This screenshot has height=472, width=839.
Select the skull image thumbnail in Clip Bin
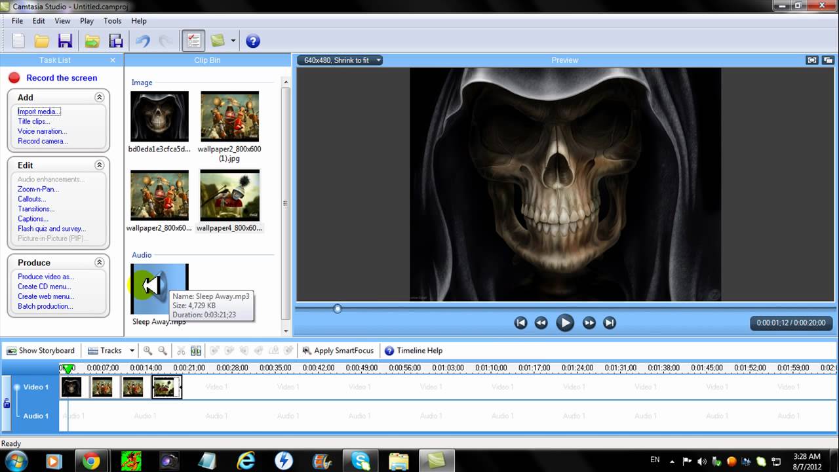point(159,117)
